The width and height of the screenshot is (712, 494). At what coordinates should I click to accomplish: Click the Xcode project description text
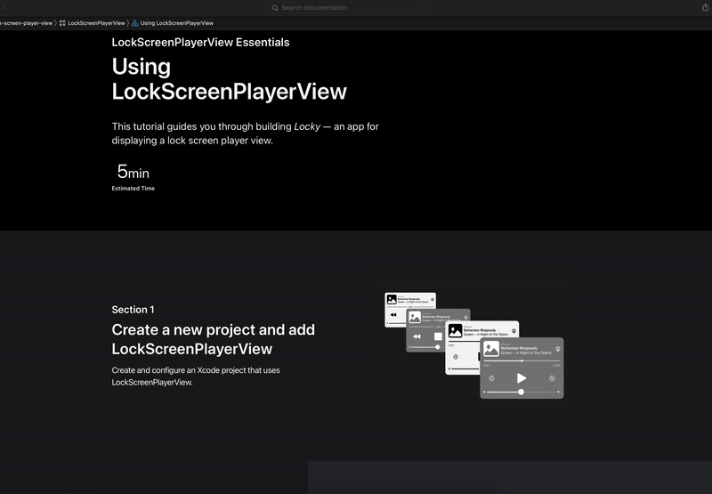click(x=196, y=377)
